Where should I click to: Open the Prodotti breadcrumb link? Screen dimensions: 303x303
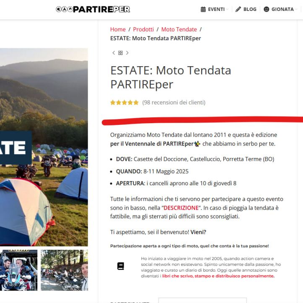click(143, 29)
